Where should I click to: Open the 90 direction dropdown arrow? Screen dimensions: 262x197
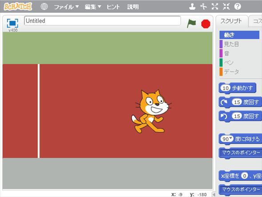pyautogui.click(x=231, y=138)
